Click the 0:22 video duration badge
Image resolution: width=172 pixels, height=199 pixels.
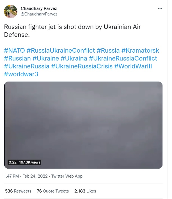tap(13, 162)
